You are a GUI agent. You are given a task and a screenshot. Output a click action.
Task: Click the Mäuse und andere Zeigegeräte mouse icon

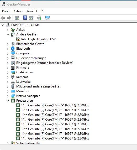click(x=13, y=86)
